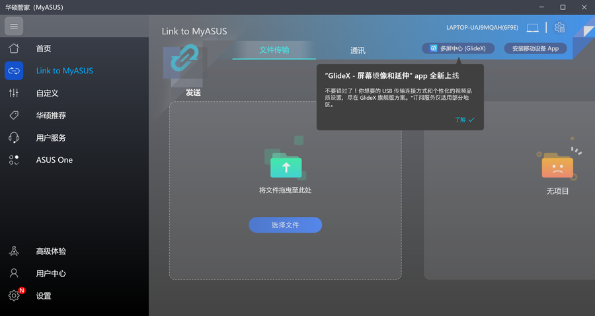
Task: Dismiss the GlideX tooltip via 了解
Action: [x=464, y=120]
